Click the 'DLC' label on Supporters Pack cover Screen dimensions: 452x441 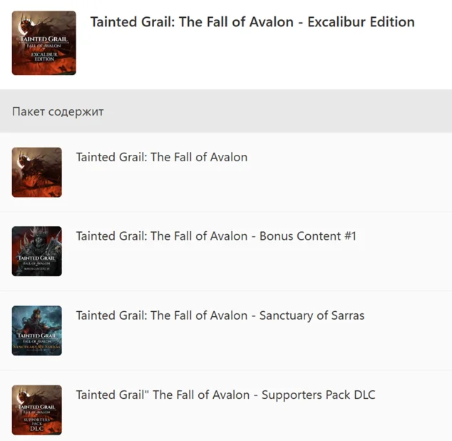pyautogui.click(x=37, y=428)
